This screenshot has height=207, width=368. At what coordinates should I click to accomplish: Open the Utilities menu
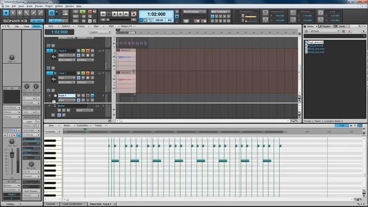click(59, 6)
